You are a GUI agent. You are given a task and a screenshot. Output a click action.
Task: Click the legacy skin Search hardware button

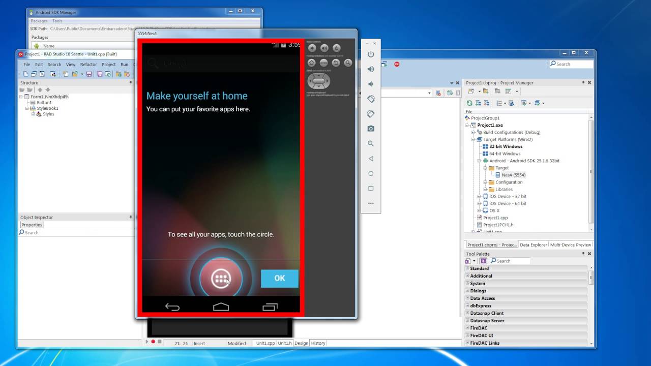tap(348, 63)
